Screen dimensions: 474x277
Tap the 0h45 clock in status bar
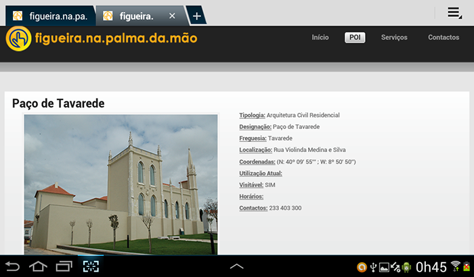(431, 267)
